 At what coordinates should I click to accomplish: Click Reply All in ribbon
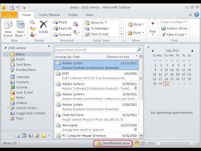(62, 29)
